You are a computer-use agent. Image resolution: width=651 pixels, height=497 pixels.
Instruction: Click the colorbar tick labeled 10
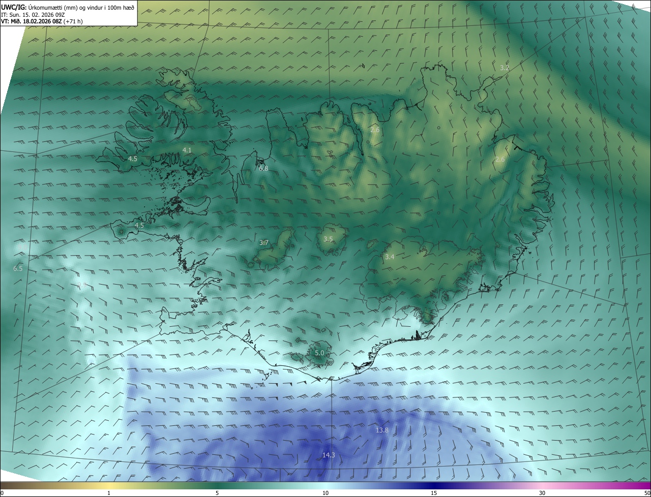(x=325, y=493)
